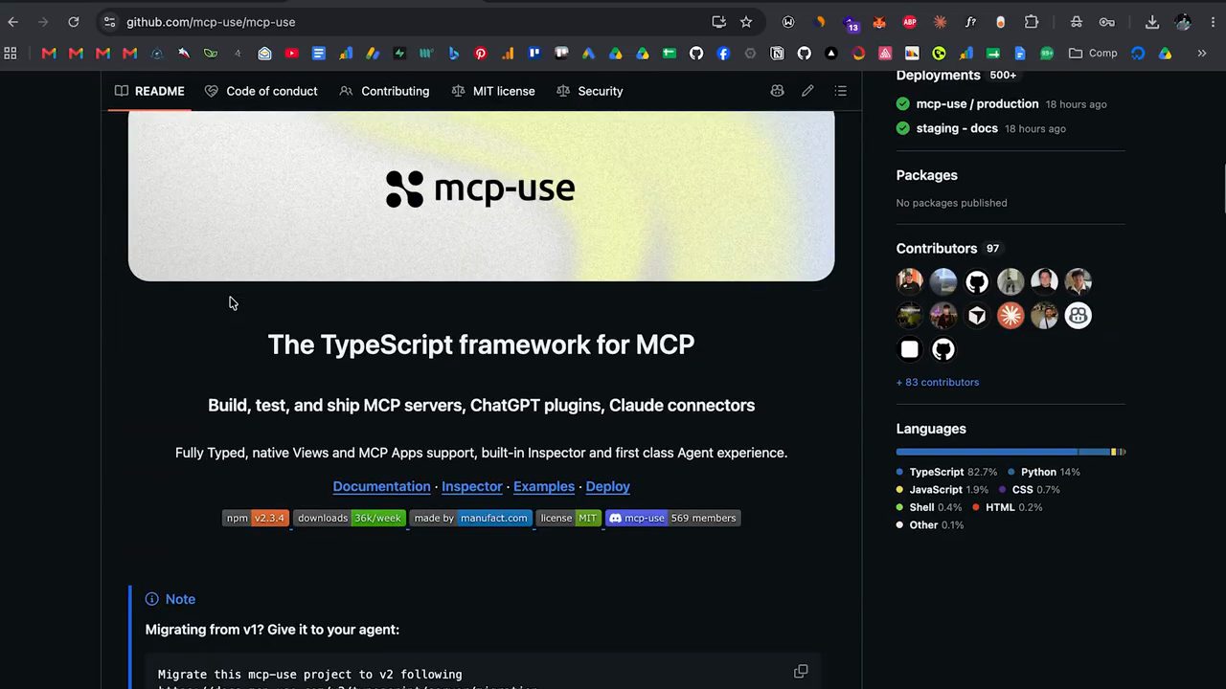This screenshot has width=1226, height=689.
Task: Select Python 14% language entry
Action: click(1043, 472)
